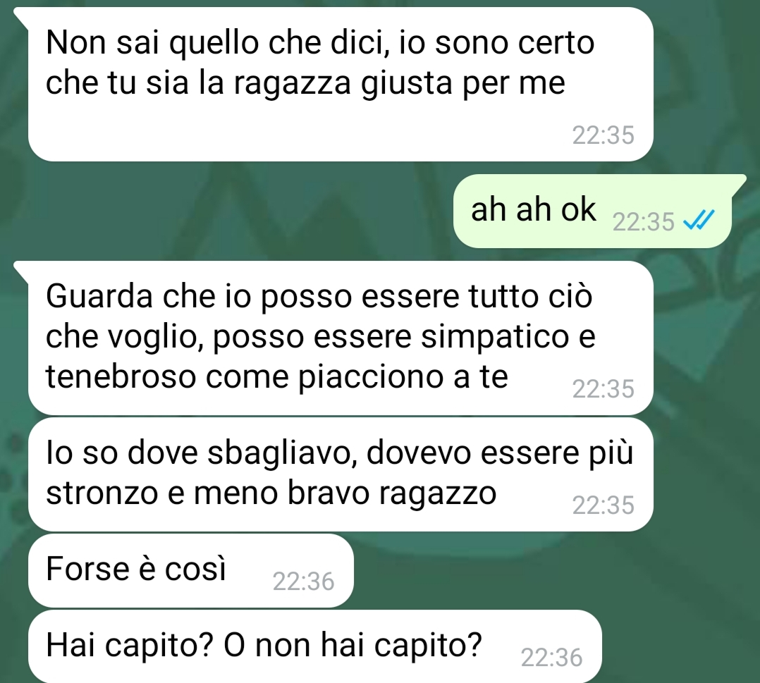Click the tail of the "Guarda che" bubble
The width and height of the screenshot is (760, 683).
[x=22, y=269]
